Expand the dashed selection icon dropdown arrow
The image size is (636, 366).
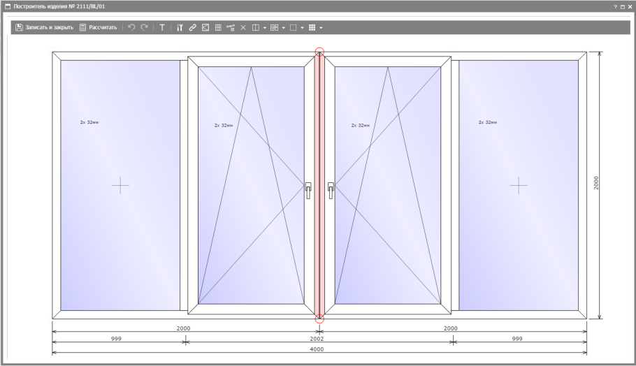click(302, 28)
